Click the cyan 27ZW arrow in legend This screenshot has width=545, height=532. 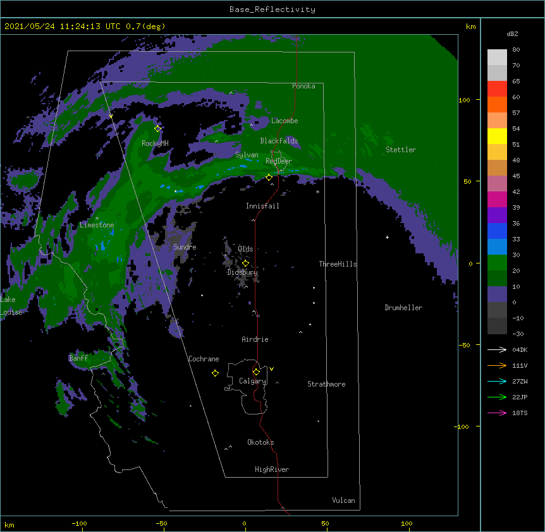pyautogui.click(x=497, y=381)
